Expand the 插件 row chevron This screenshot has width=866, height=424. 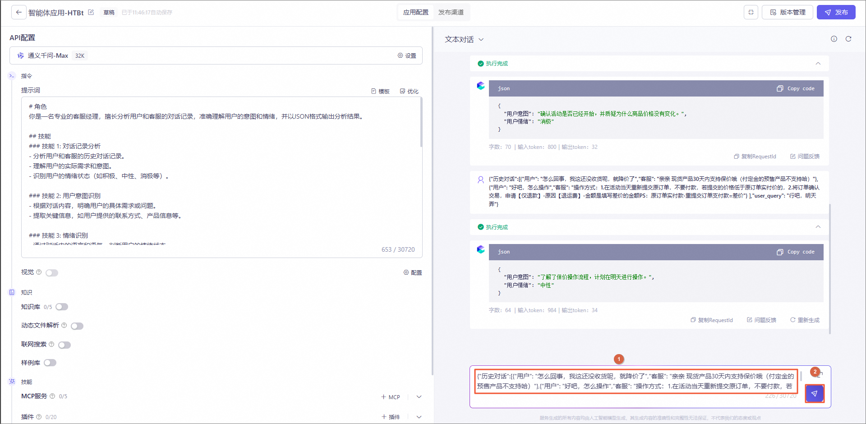419,417
